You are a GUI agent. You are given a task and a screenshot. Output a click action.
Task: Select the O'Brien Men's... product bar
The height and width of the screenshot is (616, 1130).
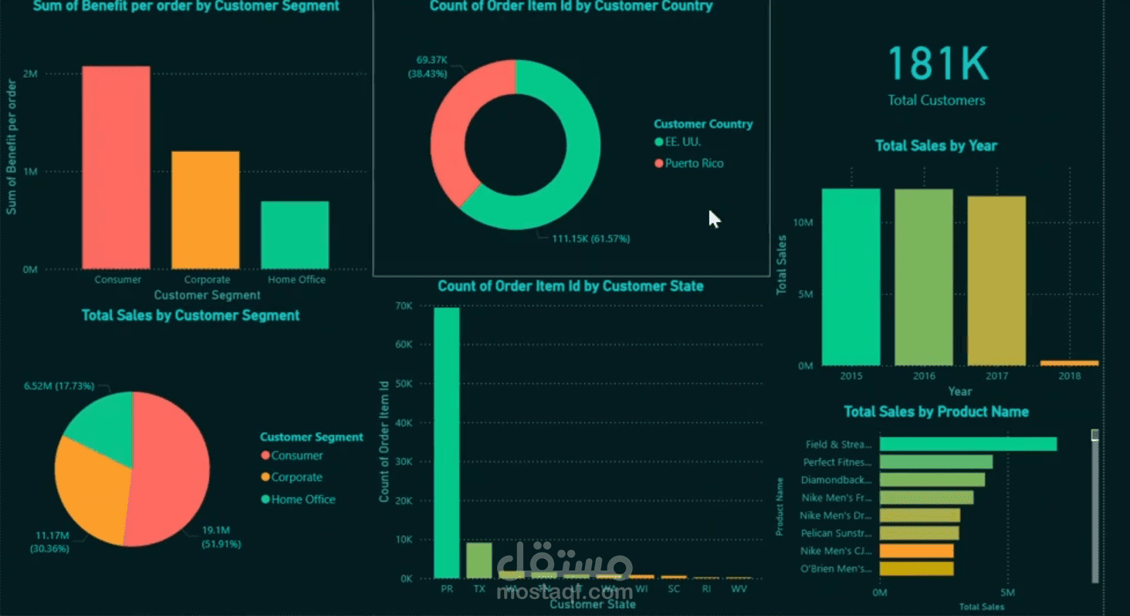(x=917, y=569)
